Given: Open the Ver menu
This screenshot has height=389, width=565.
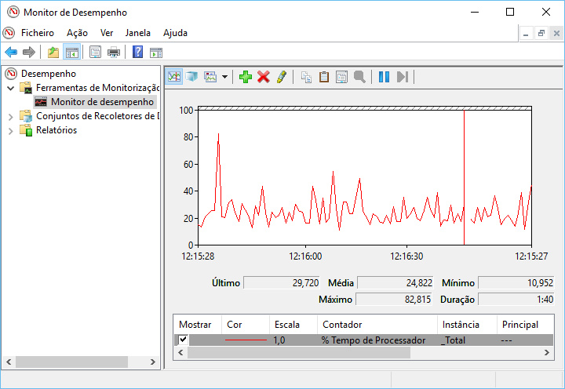Looking at the screenshot, I should (107, 33).
